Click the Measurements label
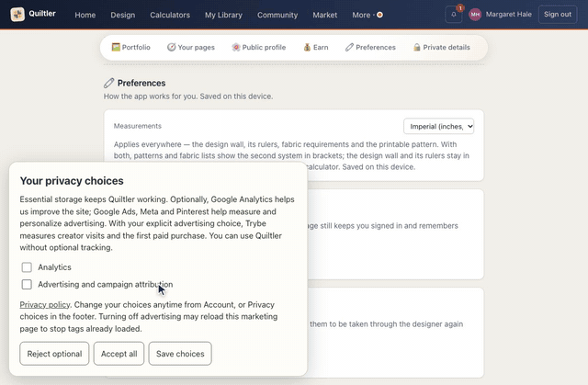Image resolution: width=588 pixels, height=385 pixels. (137, 126)
